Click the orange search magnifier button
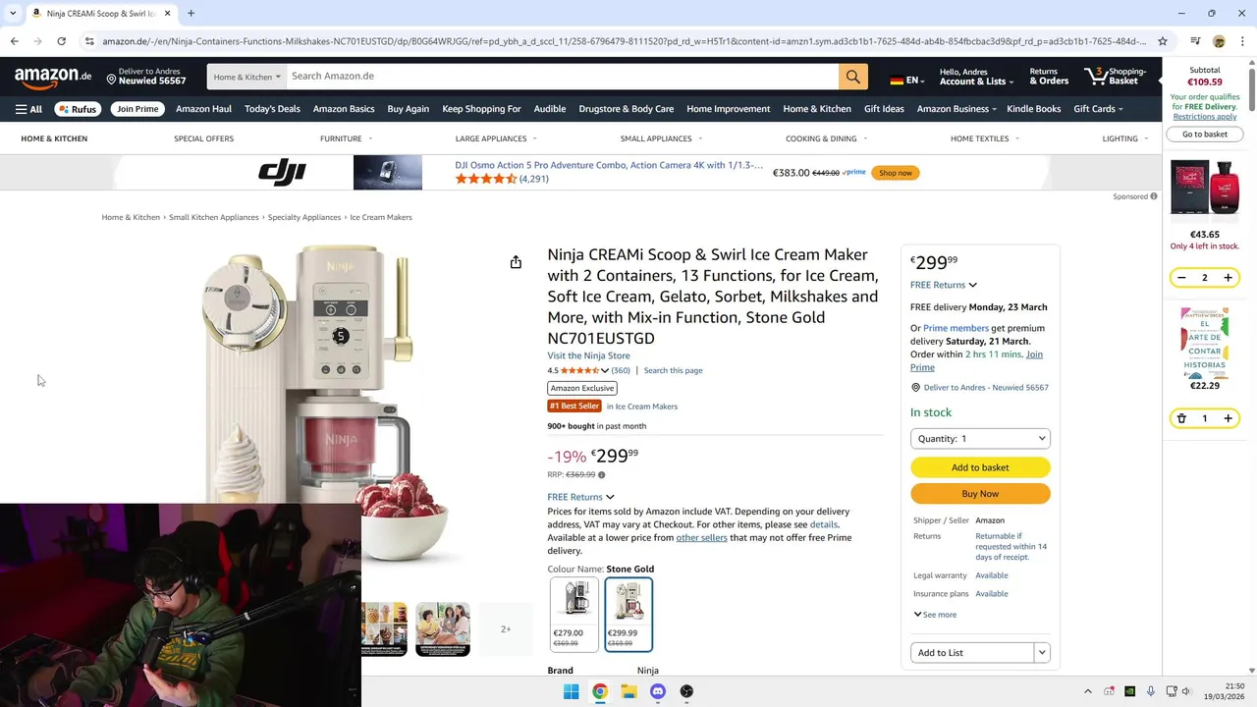1257x707 pixels. click(x=852, y=77)
